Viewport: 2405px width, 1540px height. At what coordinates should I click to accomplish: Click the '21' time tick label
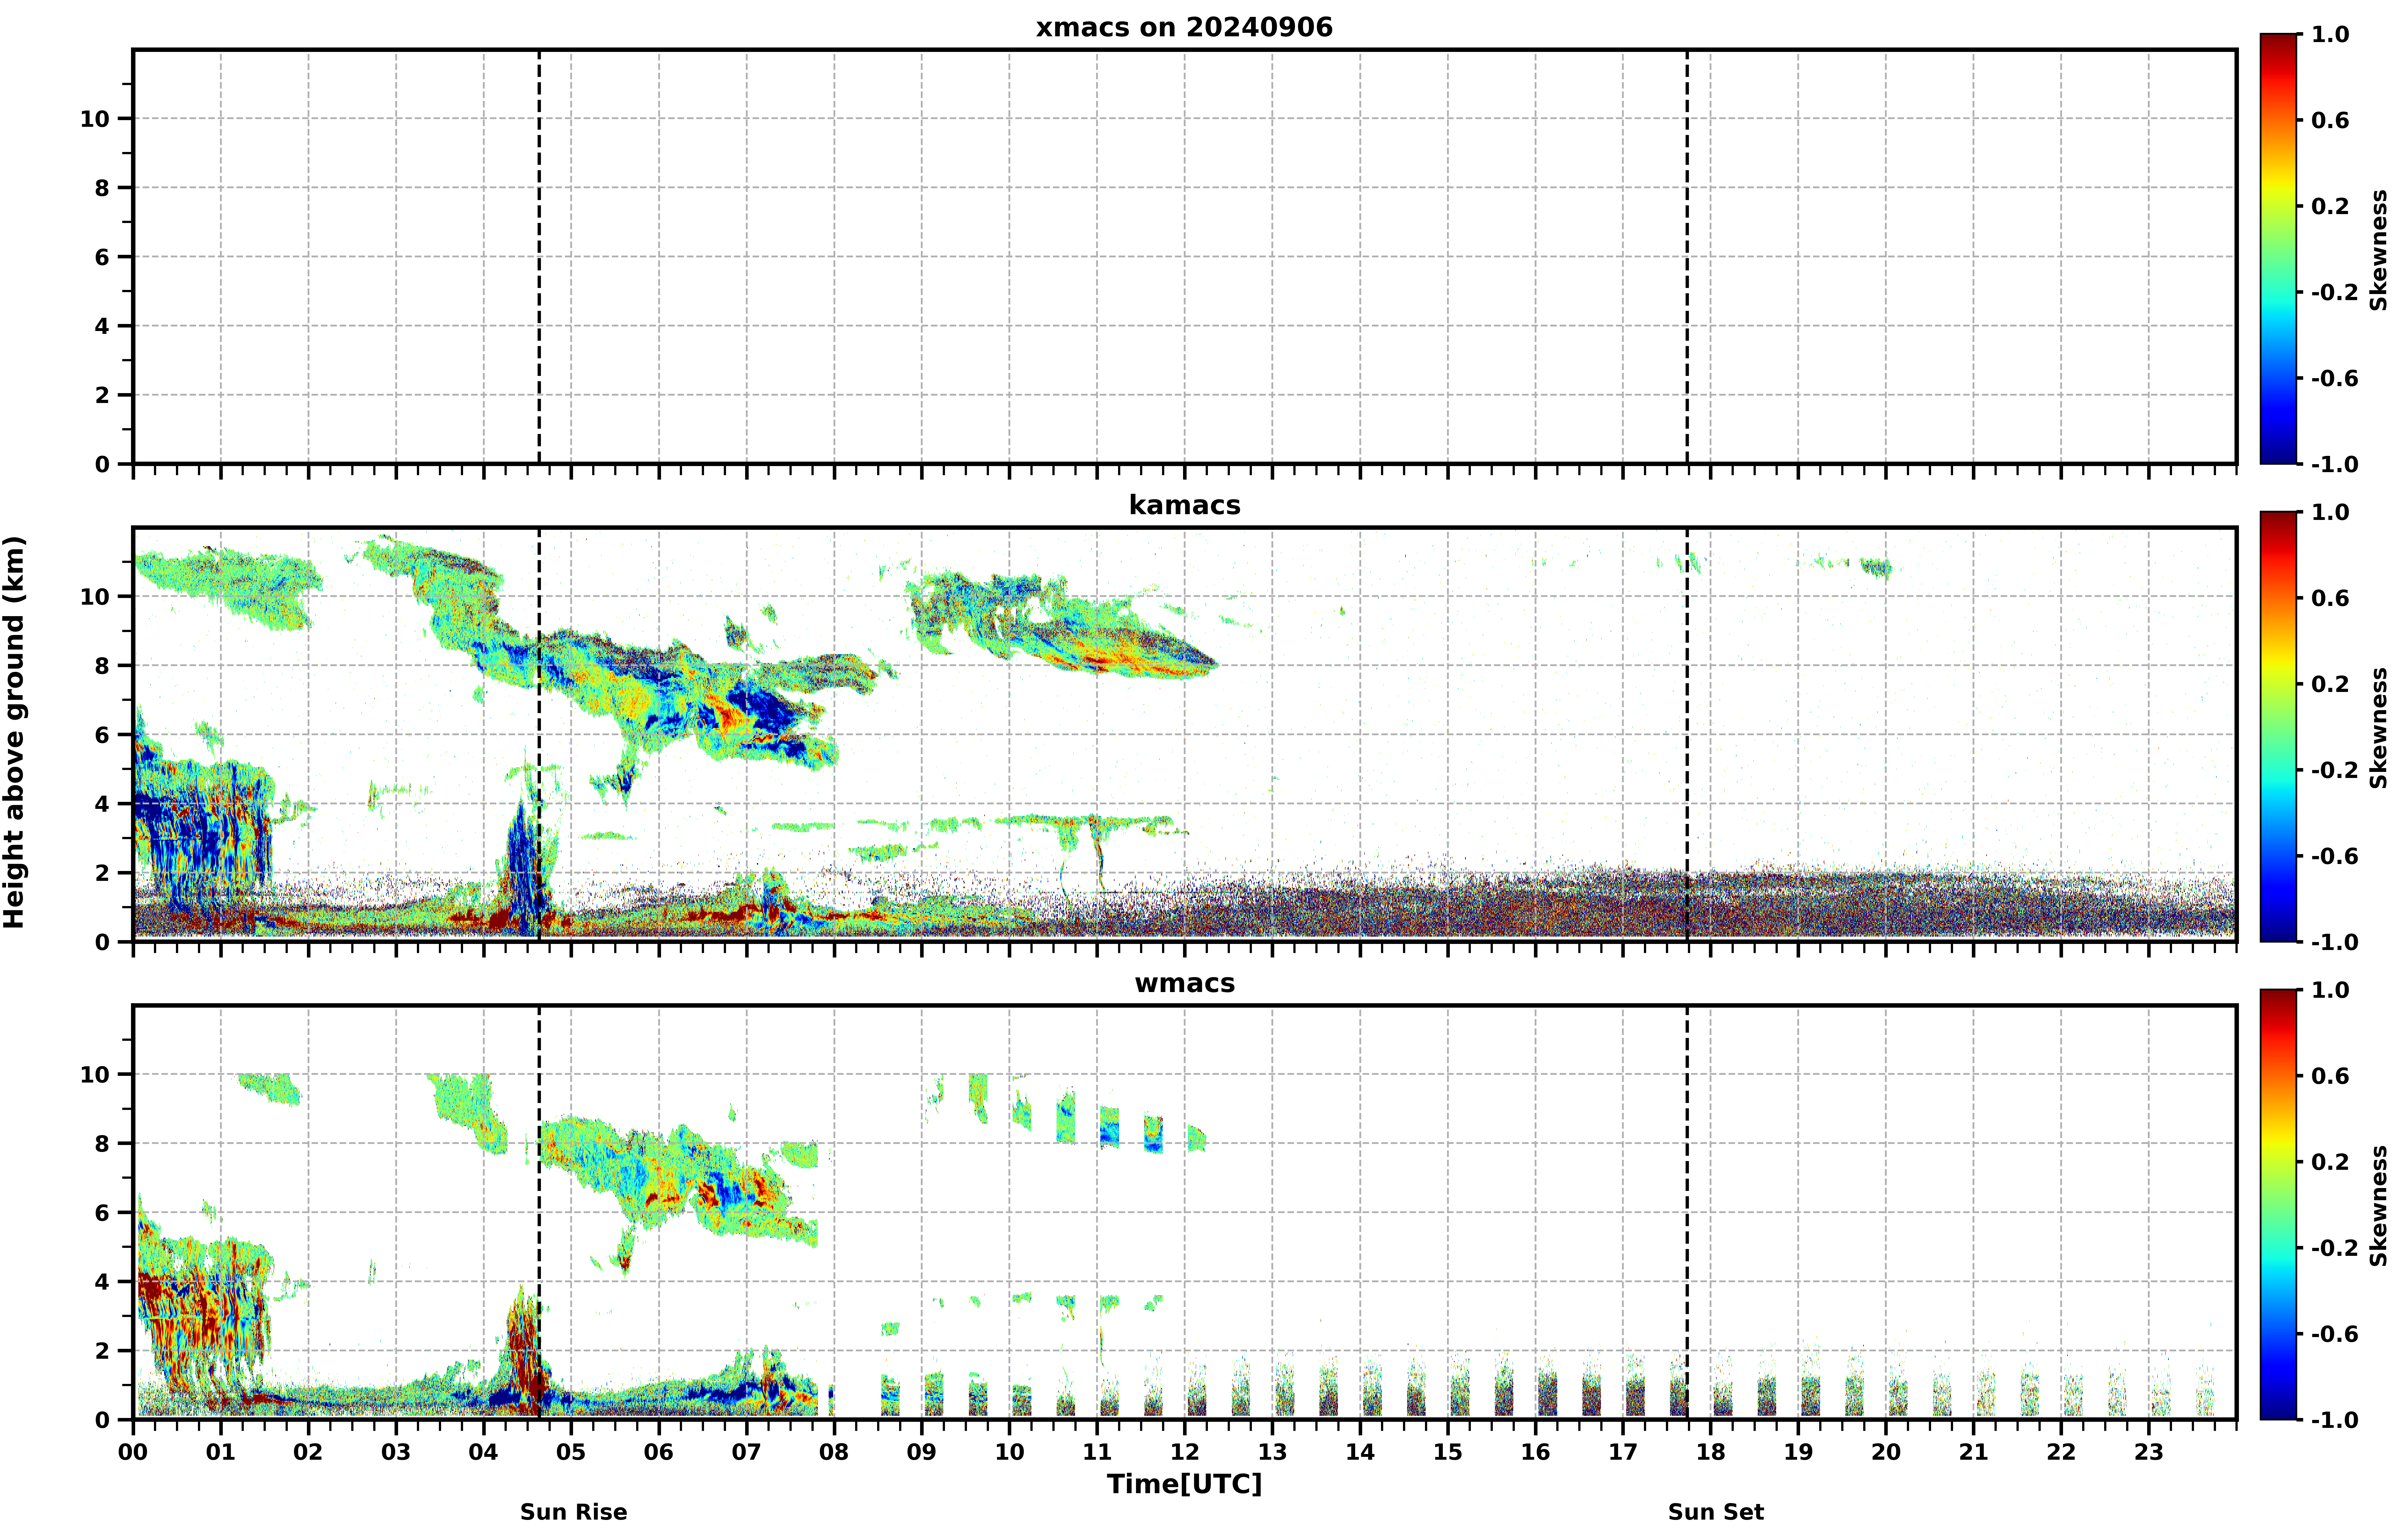[1974, 1452]
